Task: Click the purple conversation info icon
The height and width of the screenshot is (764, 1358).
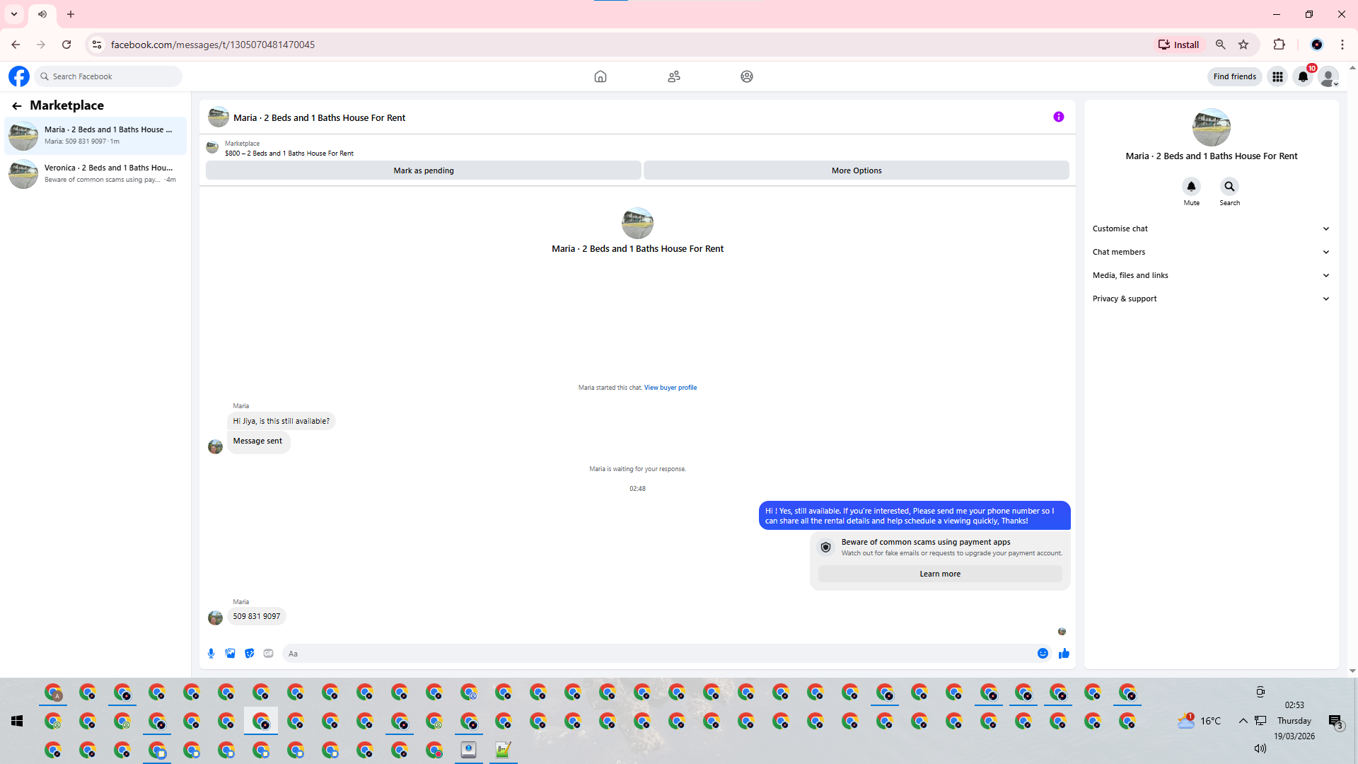Action: (x=1058, y=117)
